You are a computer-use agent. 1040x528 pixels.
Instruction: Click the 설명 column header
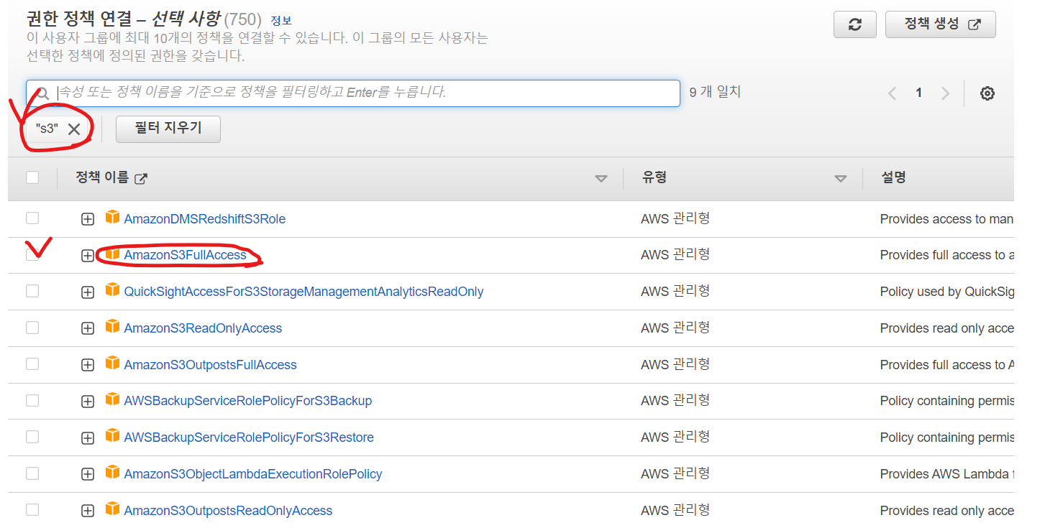click(x=893, y=177)
